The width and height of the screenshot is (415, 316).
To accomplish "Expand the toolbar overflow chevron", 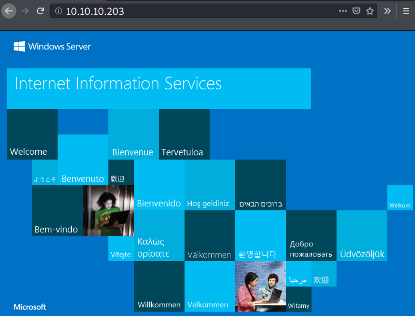I will [387, 11].
